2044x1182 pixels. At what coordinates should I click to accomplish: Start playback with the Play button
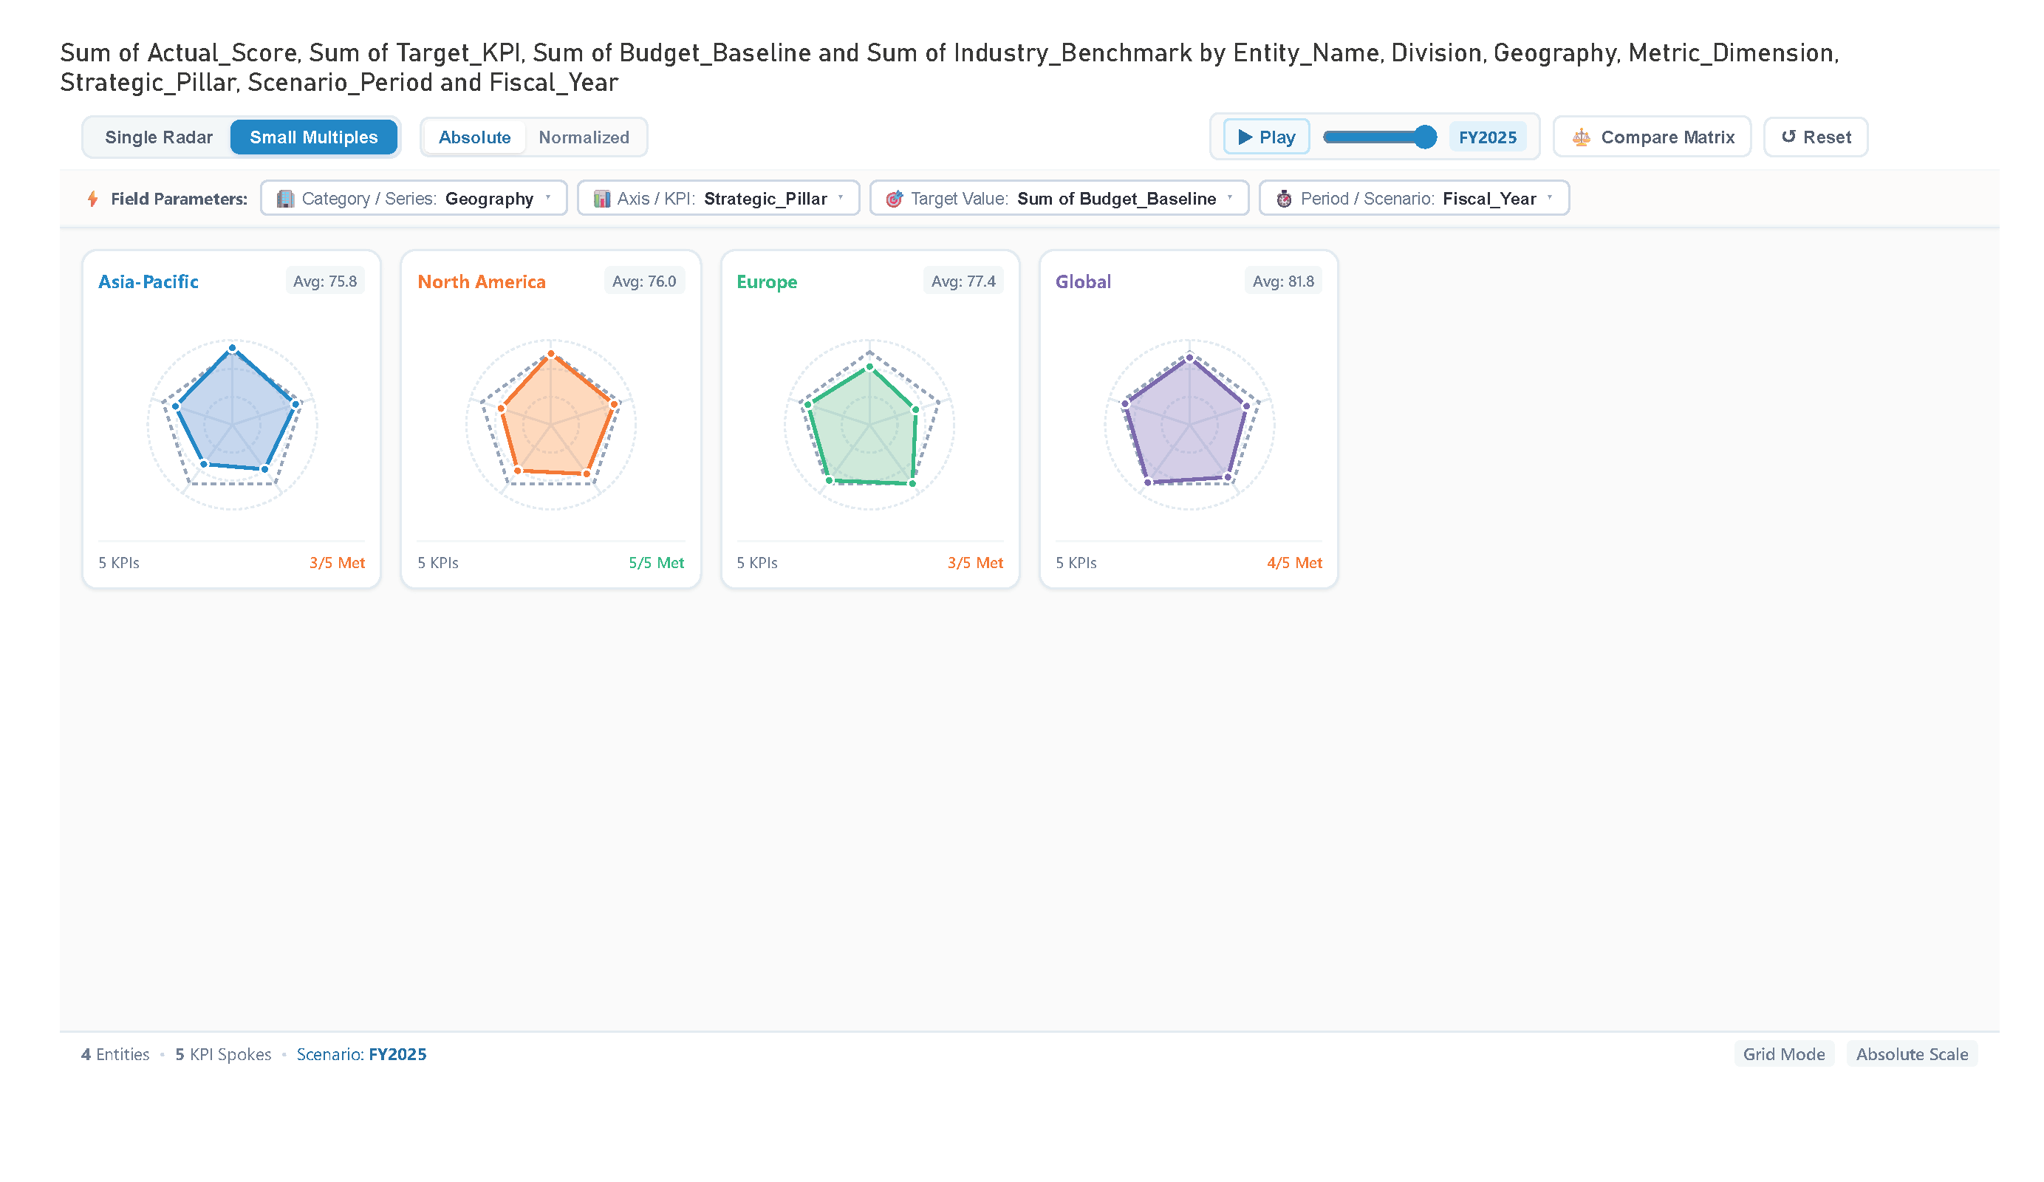[1266, 137]
